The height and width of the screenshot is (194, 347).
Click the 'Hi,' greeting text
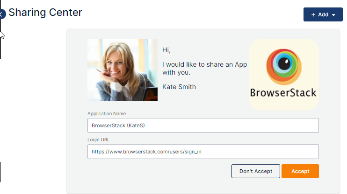pyautogui.click(x=166, y=50)
